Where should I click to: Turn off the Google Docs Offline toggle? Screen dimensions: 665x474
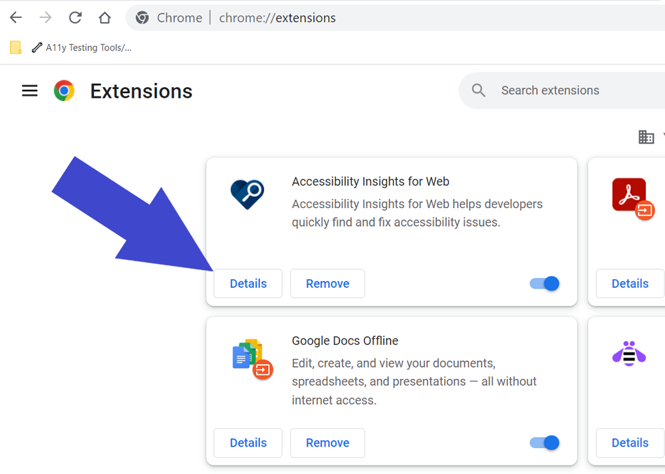(x=545, y=443)
